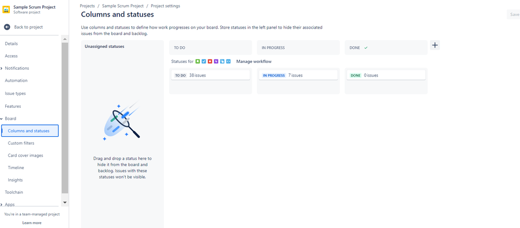Image resolution: width=520 pixels, height=228 pixels.
Task: Click the Save button
Action: [514, 15]
